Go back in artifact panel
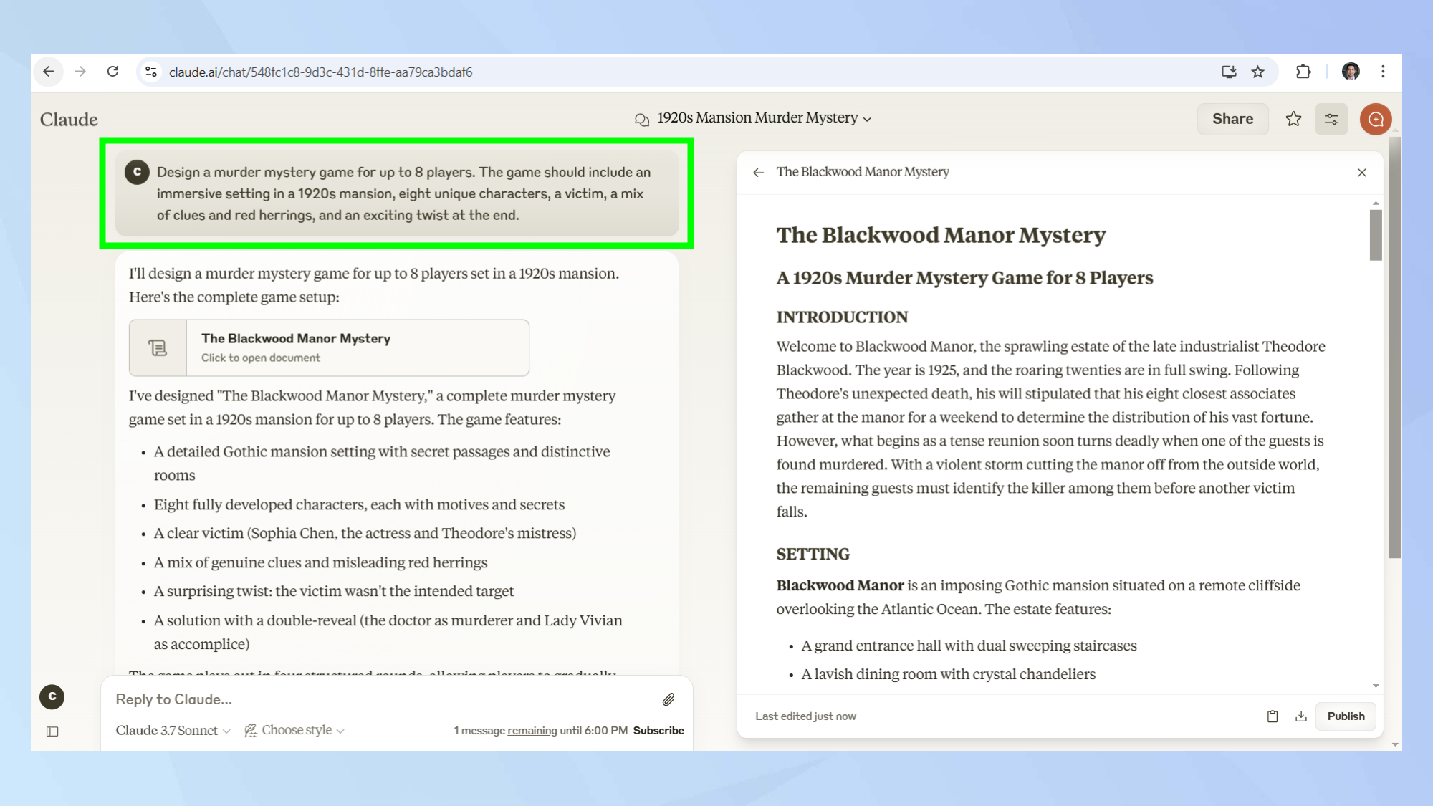The width and height of the screenshot is (1433, 806). pos(758,172)
